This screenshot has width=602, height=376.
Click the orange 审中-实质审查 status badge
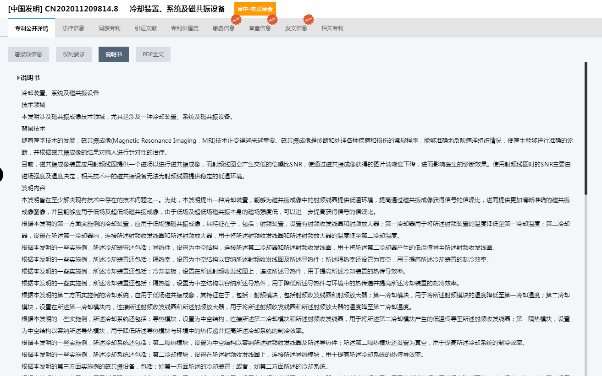pos(255,9)
